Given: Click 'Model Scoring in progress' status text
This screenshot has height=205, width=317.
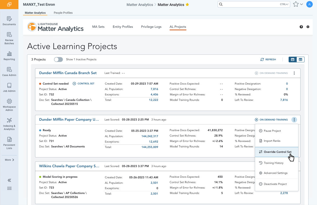Looking at the screenshot, I should (x=60, y=177).
